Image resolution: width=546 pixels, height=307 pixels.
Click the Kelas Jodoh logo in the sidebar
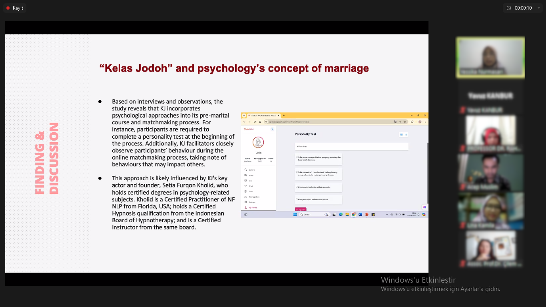coord(249,129)
